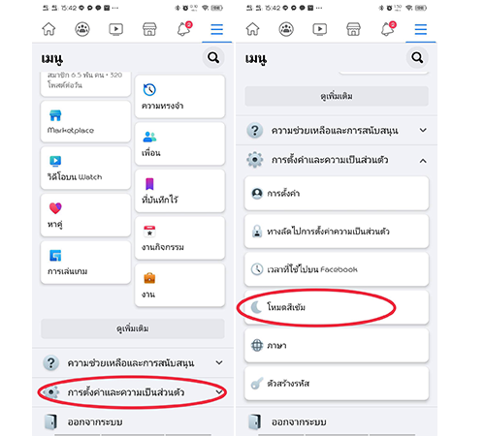485x436 pixels.
Task: Open the ความทรงจำ memories tile
Action: [179, 97]
